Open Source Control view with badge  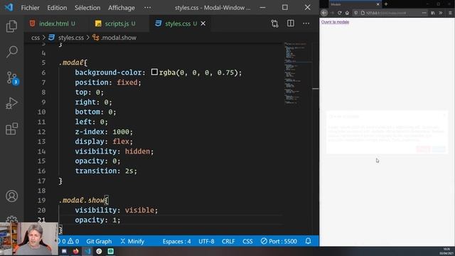11,78
